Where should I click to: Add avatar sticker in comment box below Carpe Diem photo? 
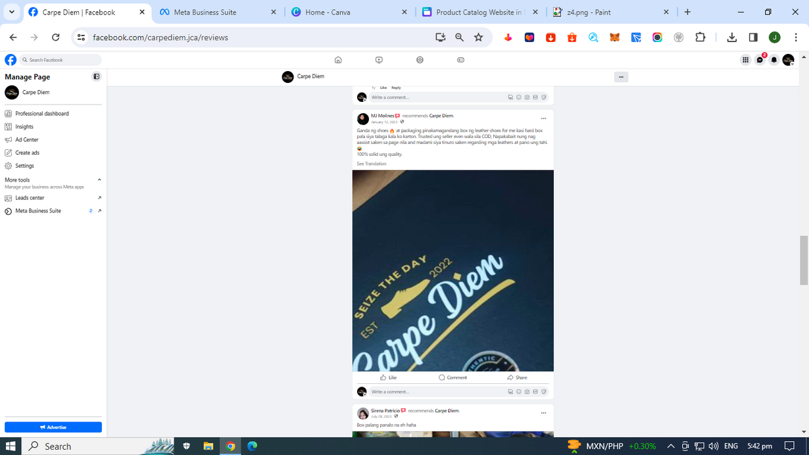tap(510, 392)
